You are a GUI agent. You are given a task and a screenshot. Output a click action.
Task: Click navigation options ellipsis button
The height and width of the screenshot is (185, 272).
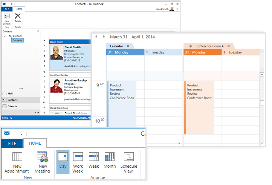37,112
